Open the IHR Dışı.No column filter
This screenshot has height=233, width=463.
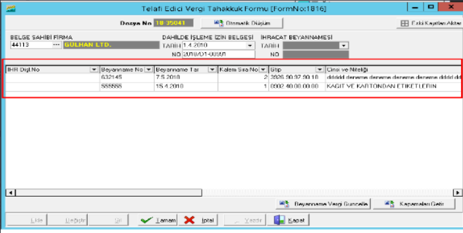click(94, 70)
